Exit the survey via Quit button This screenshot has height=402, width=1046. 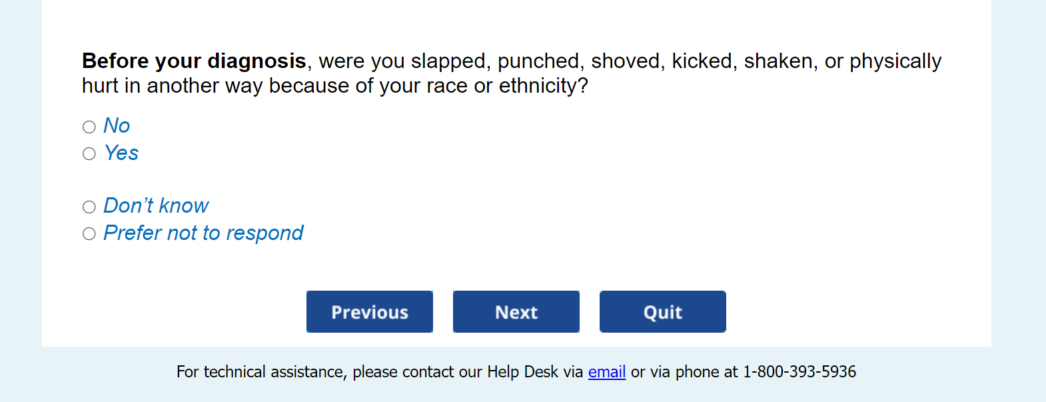(663, 311)
